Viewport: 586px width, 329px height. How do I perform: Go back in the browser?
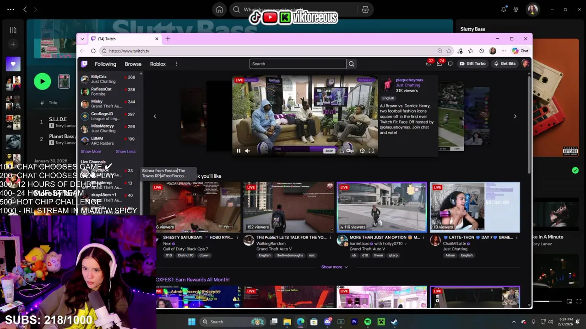(82, 51)
